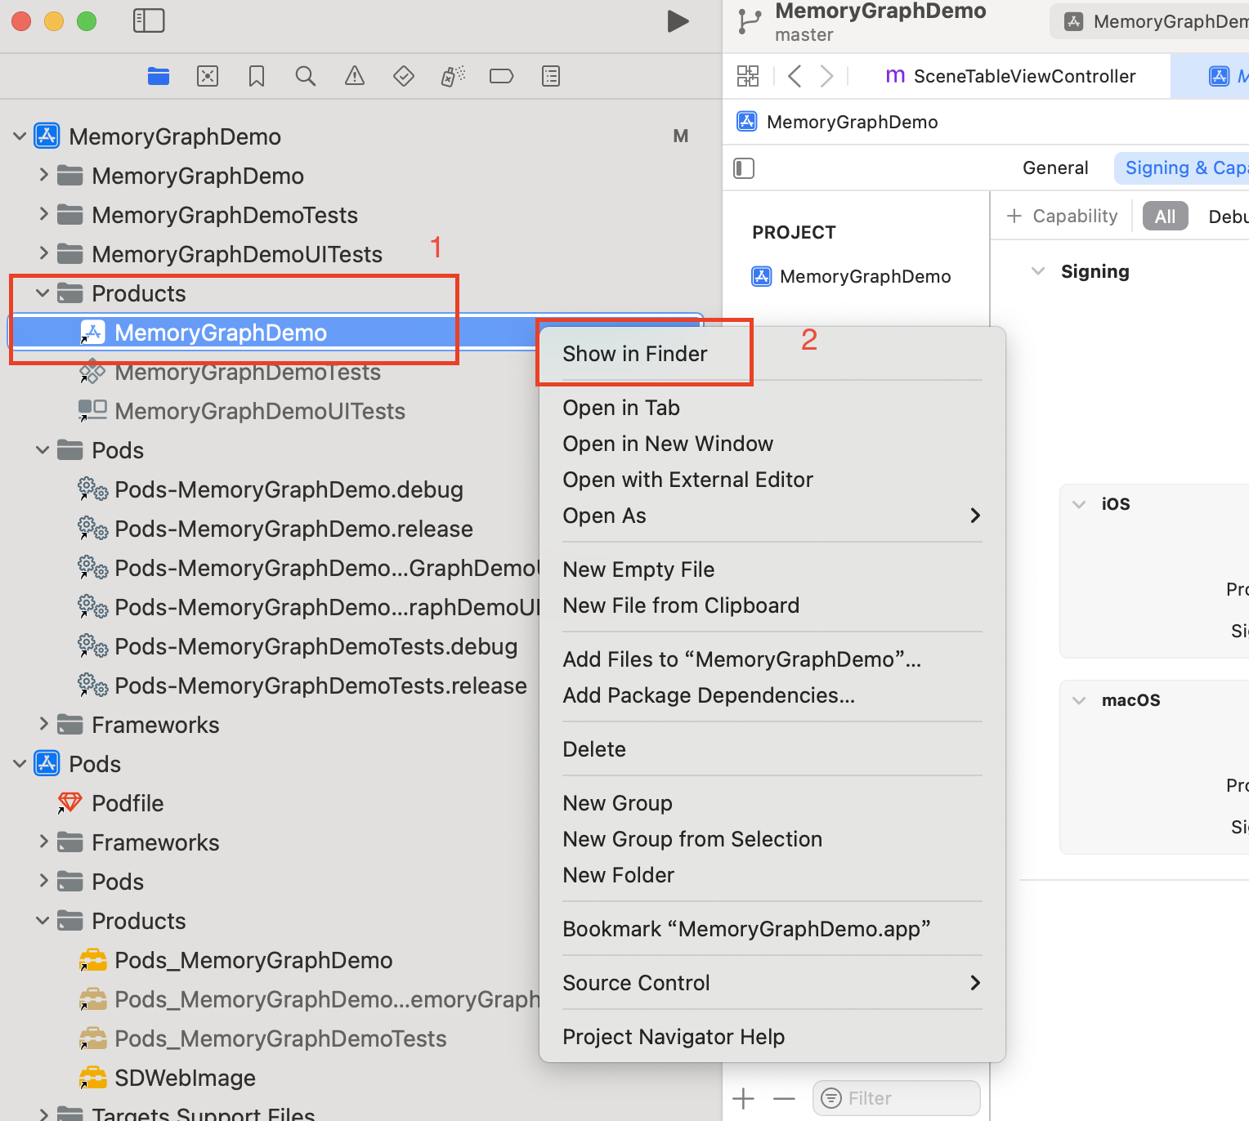Screen dimensions: 1249x1121
Task: Choose Project Navigator Help
Action: point(674,1037)
